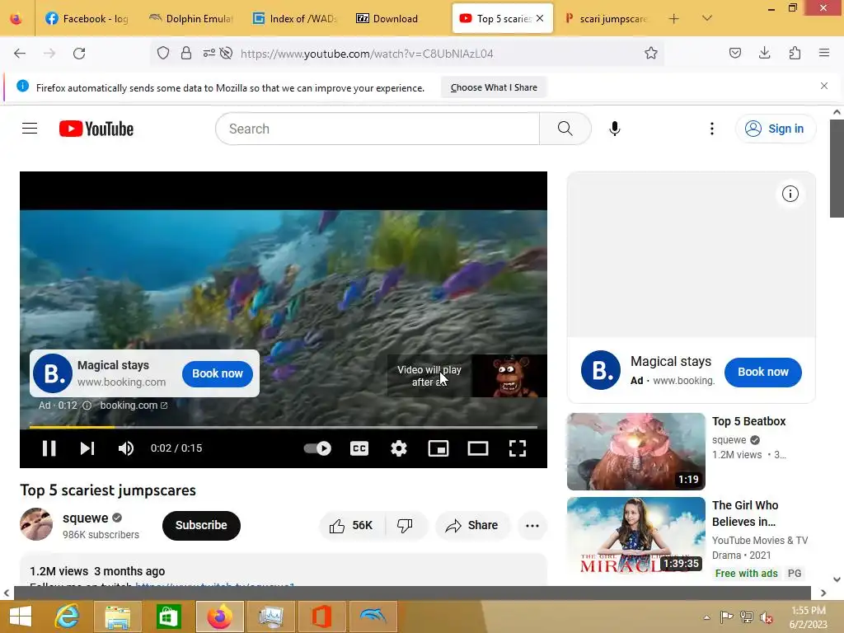This screenshot has width=844, height=633.
Task: Pause the video with the pause button
Action: 49,448
